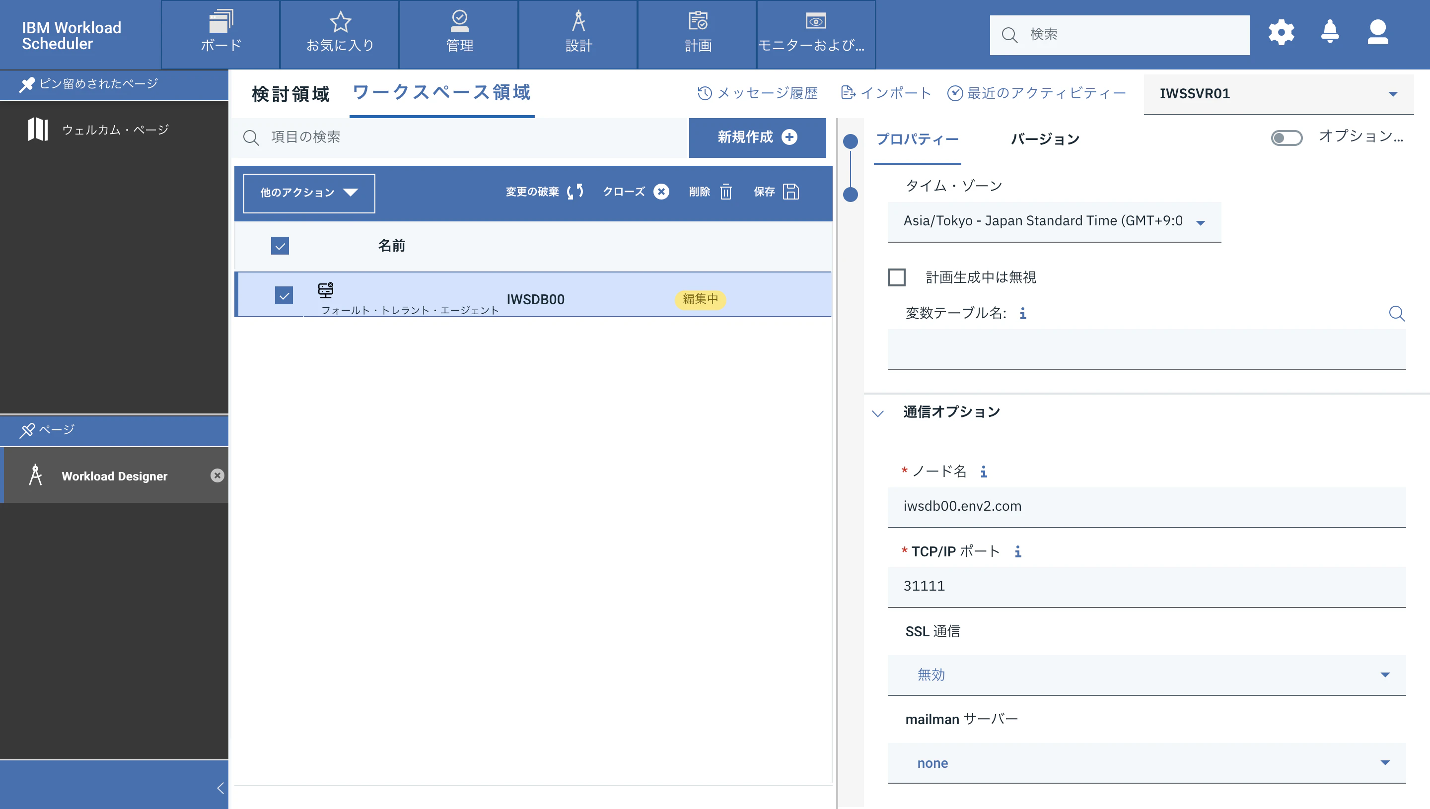The width and height of the screenshot is (1430, 809).
Task: Open the SSL 通信 無効 dropdown
Action: pyautogui.click(x=1146, y=675)
